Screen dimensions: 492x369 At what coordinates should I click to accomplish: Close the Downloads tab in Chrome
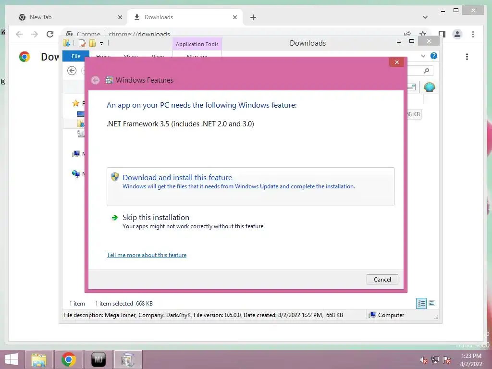(234, 18)
